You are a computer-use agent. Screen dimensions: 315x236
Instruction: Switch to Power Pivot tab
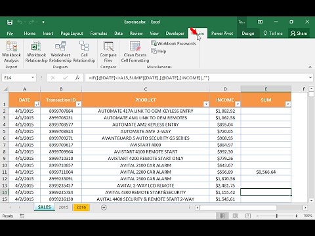[222, 33]
